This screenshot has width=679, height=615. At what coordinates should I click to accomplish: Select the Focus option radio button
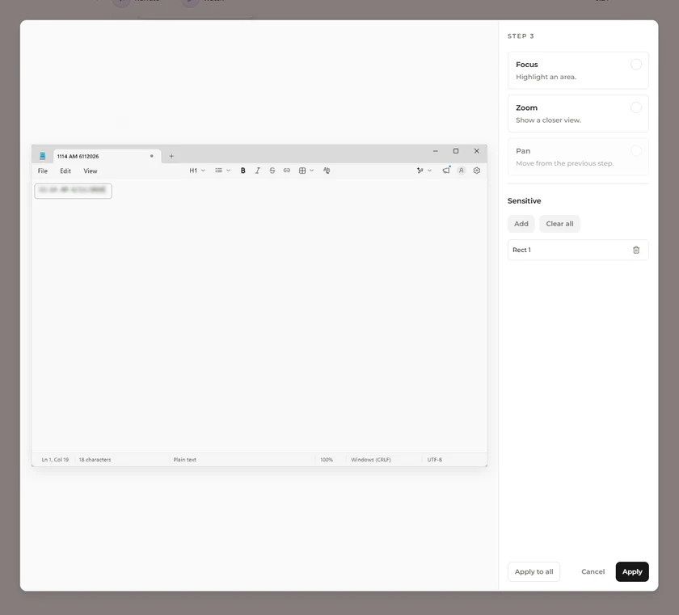(635, 65)
